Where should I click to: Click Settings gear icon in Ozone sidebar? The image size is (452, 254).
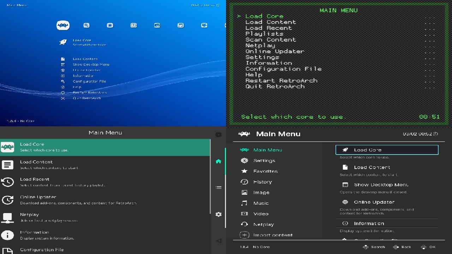pyautogui.click(x=244, y=161)
